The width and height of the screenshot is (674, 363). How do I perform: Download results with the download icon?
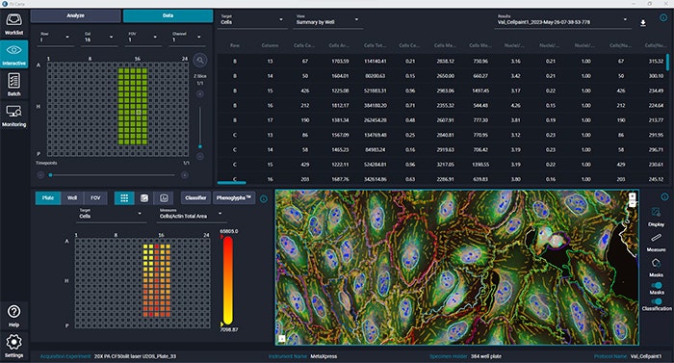643,23
